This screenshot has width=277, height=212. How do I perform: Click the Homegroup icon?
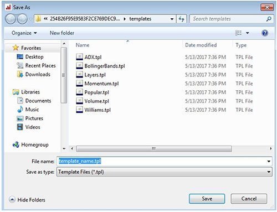tap(16, 144)
